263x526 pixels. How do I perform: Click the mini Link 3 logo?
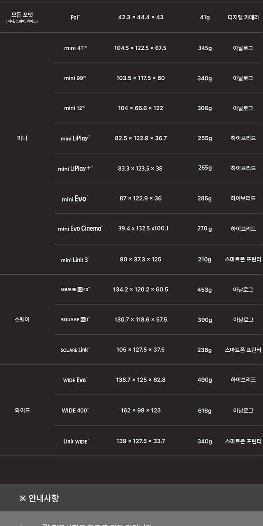point(75,260)
